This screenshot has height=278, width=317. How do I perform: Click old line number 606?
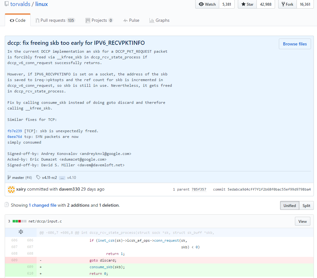(15, 240)
